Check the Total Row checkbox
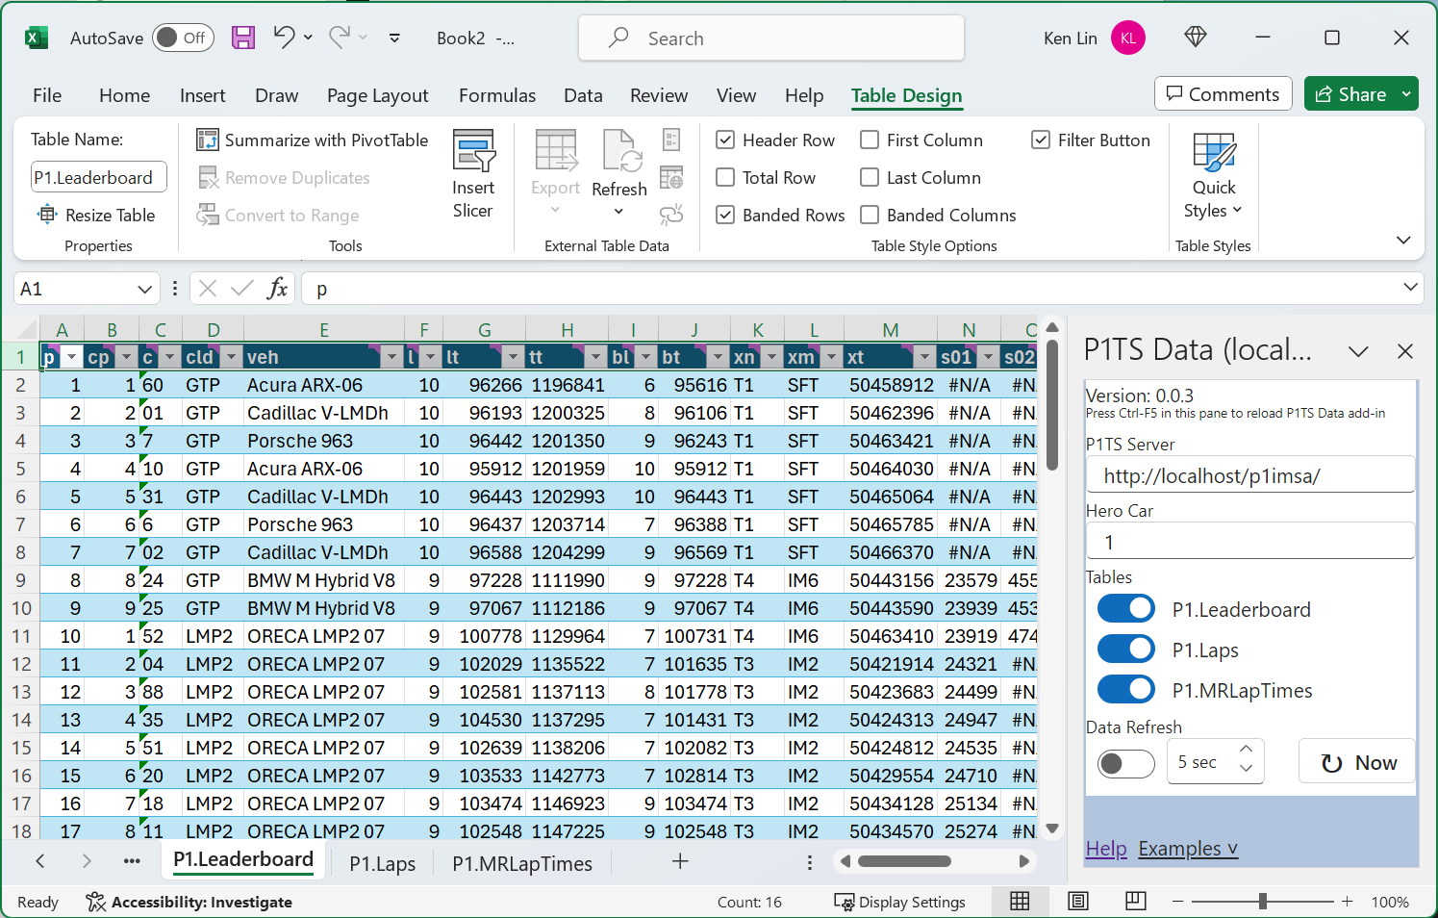The height and width of the screenshot is (918, 1438). [726, 177]
